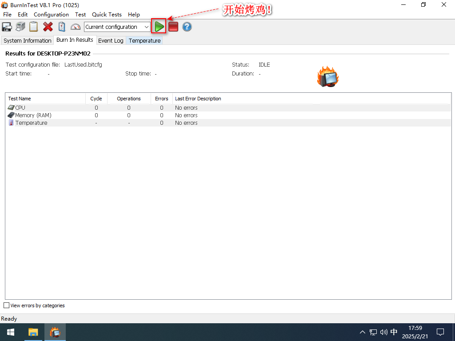Image resolution: width=455 pixels, height=341 pixels.
Task: Switch to the Temperature tab
Action: click(x=144, y=40)
